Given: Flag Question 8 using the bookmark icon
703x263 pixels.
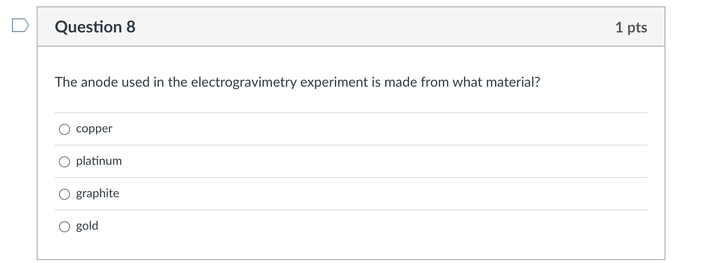Looking at the screenshot, I should click(20, 26).
